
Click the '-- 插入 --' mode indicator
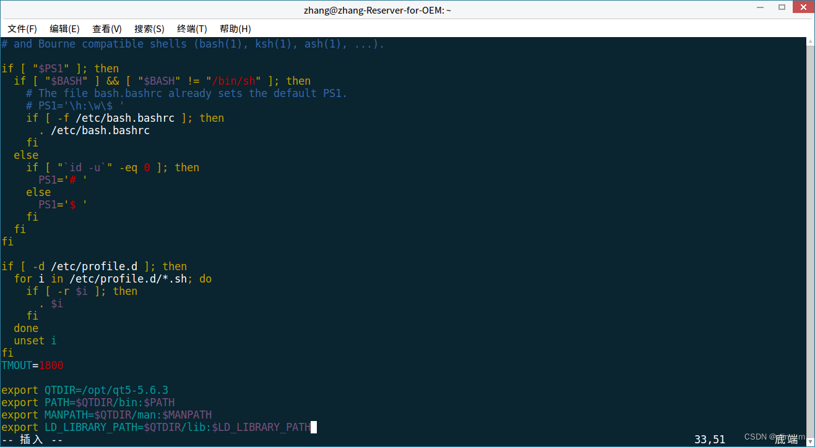point(32,440)
